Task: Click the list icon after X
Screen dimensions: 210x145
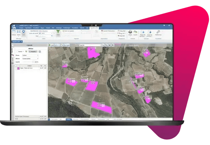Action: point(113,45)
